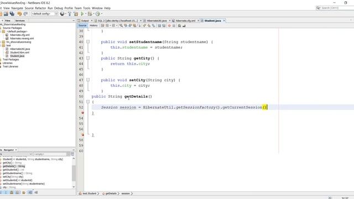Viewport: 354px width, 199px height.
Task: Open the Profile Project arrow dropdown
Action: coord(102,14)
